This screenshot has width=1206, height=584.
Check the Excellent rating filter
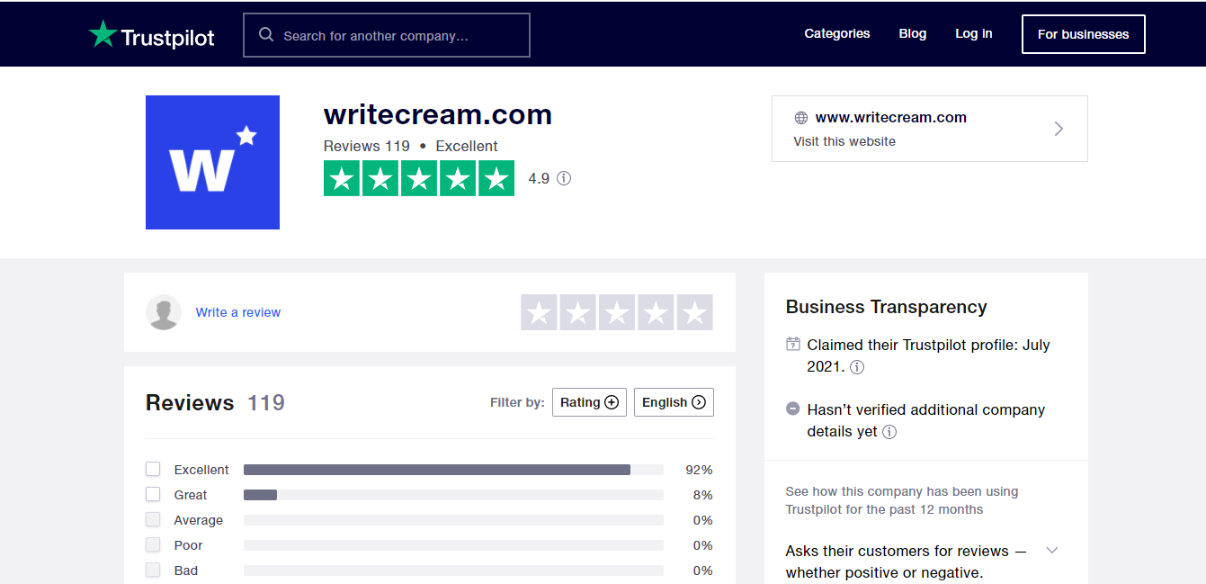[x=153, y=469]
